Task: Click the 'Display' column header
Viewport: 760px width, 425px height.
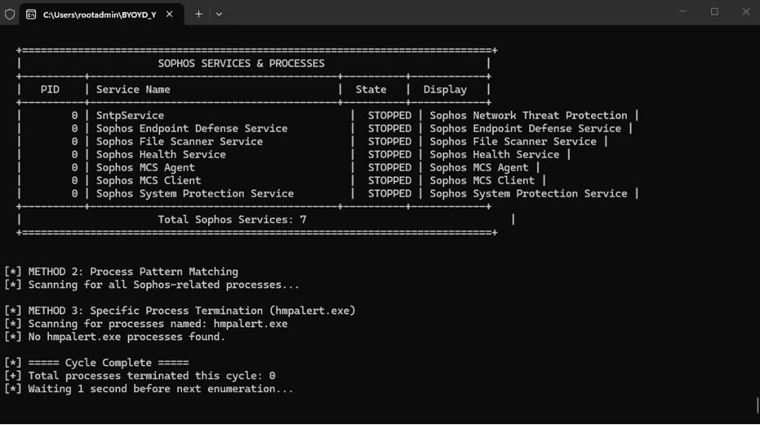Action: 445,89
